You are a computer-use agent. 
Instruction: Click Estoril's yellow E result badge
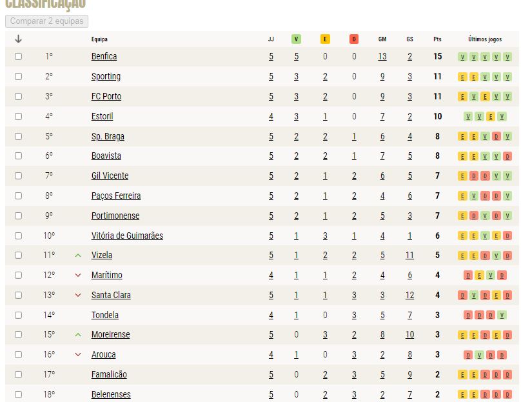[491, 117]
